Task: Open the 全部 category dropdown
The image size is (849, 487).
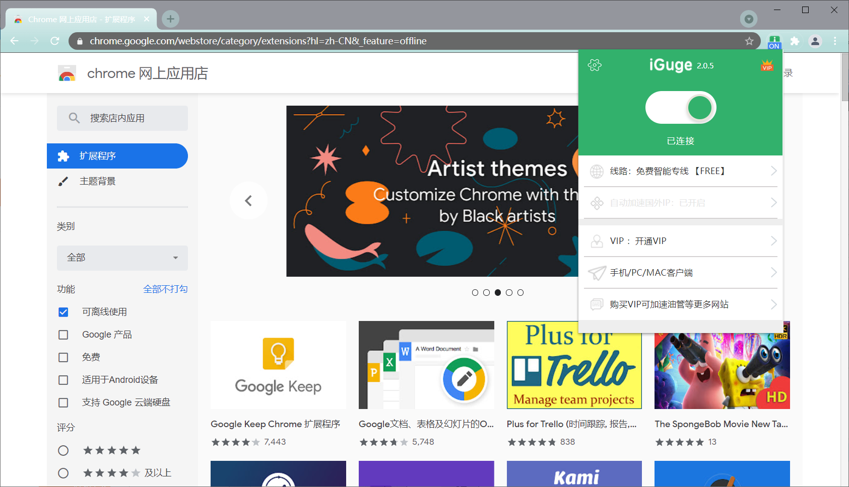Action: coord(122,258)
